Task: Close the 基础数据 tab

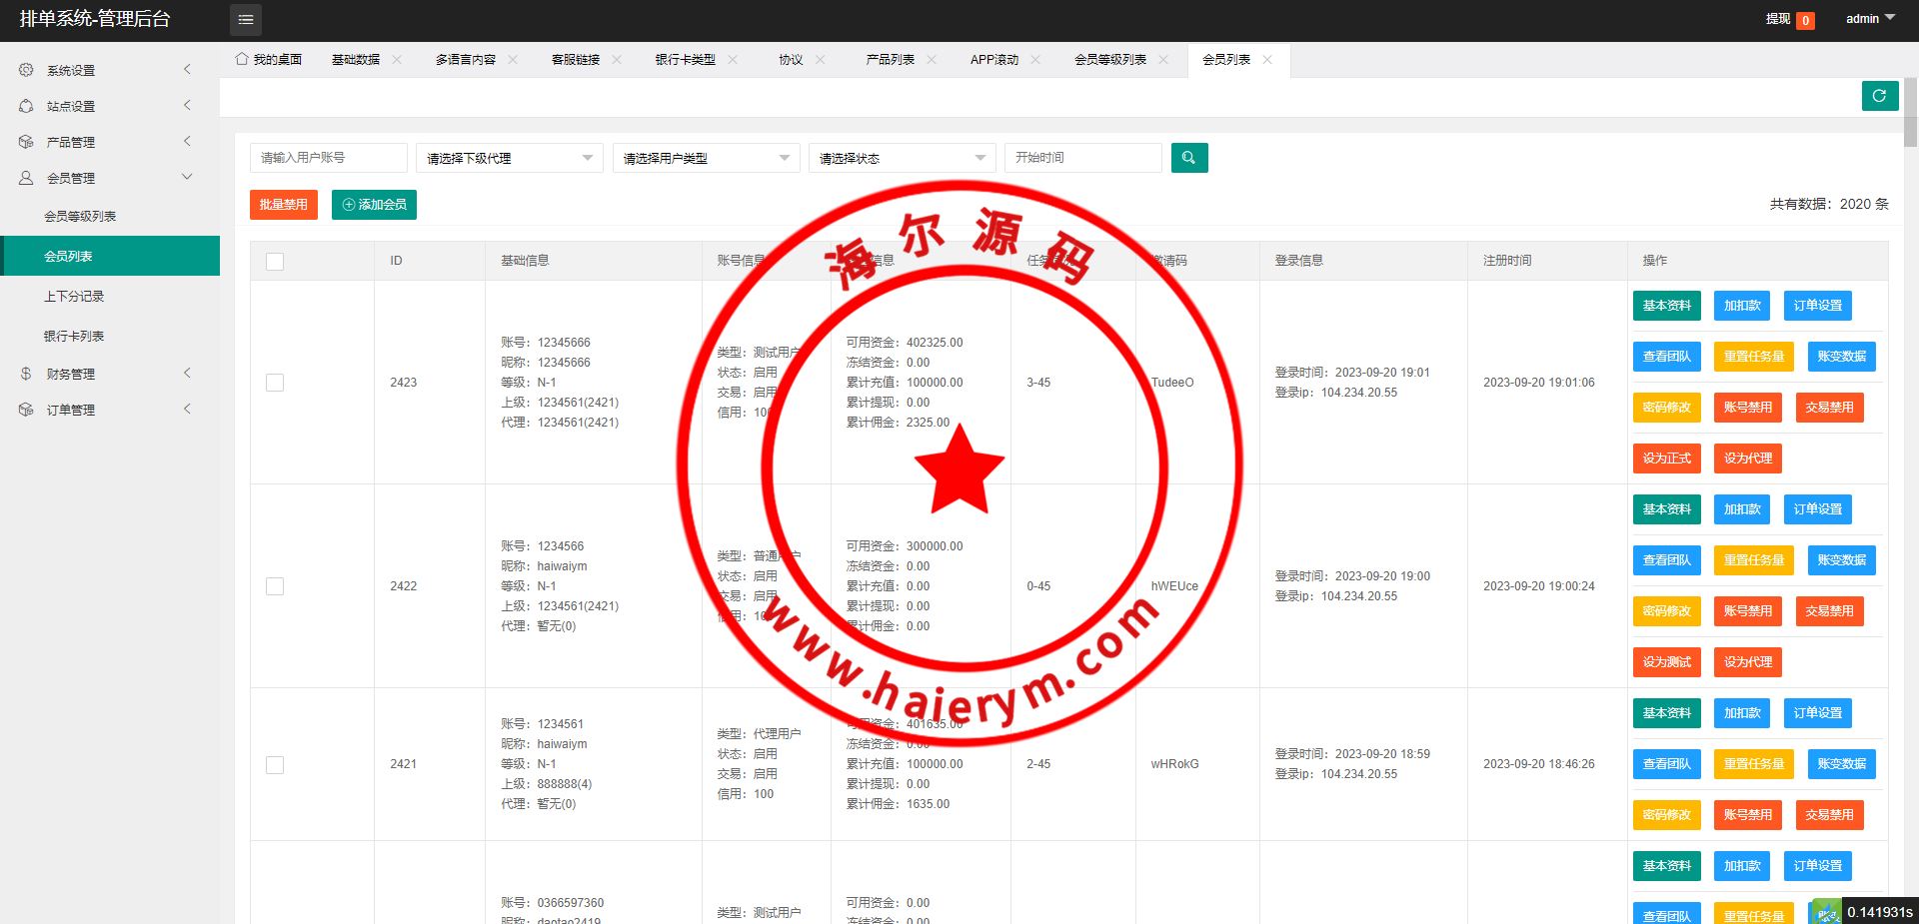Action: pyautogui.click(x=397, y=60)
